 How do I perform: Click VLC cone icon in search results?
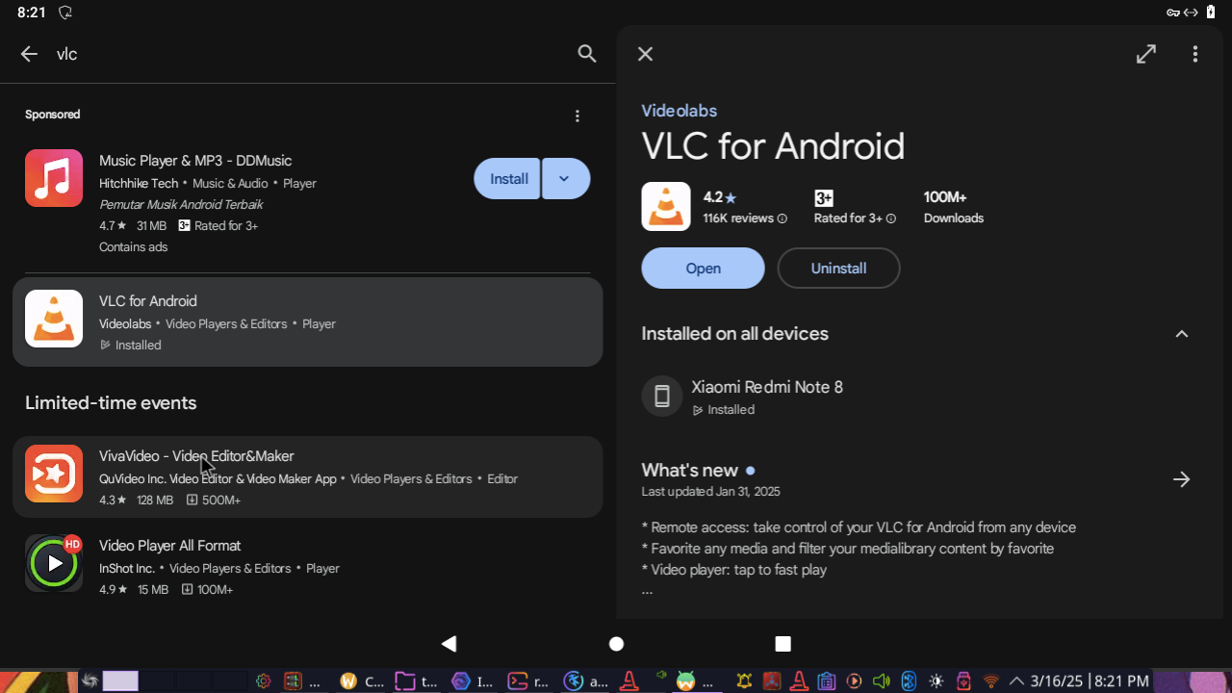(x=54, y=319)
